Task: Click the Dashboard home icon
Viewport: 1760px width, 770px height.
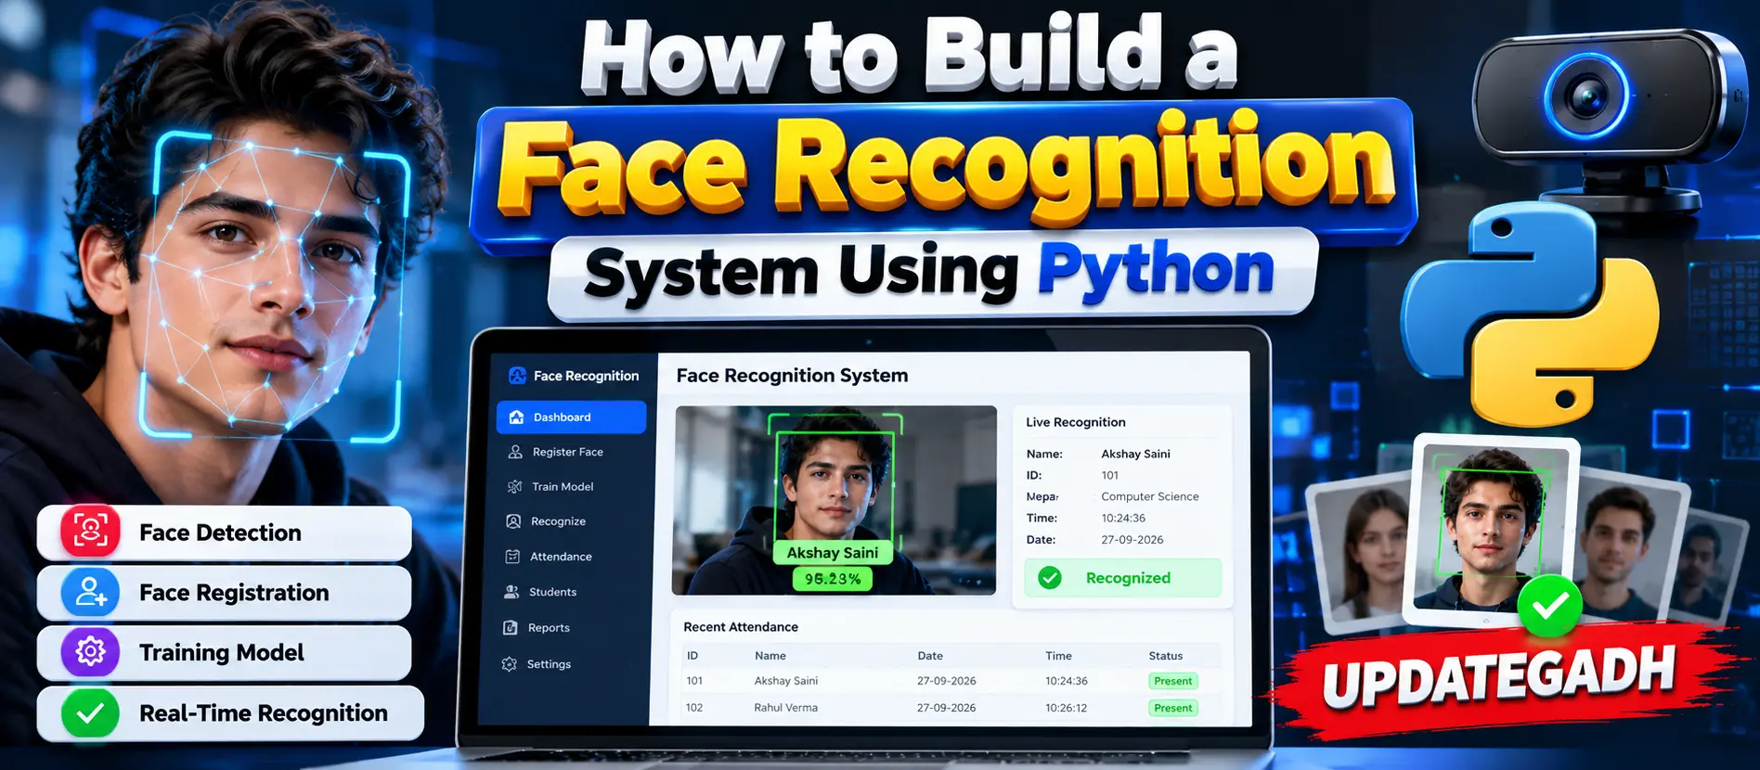Action: point(516,417)
